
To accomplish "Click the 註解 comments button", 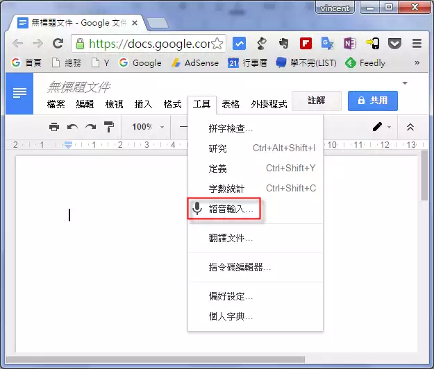I will [x=317, y=101].
